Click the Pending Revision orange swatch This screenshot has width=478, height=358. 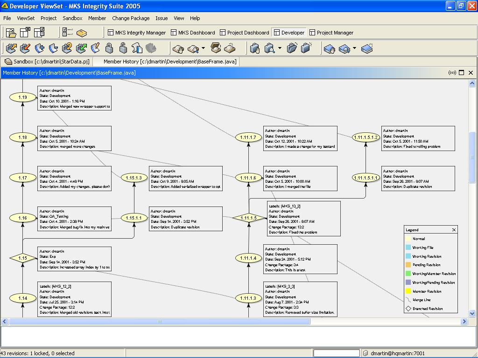tap(408, 265)
